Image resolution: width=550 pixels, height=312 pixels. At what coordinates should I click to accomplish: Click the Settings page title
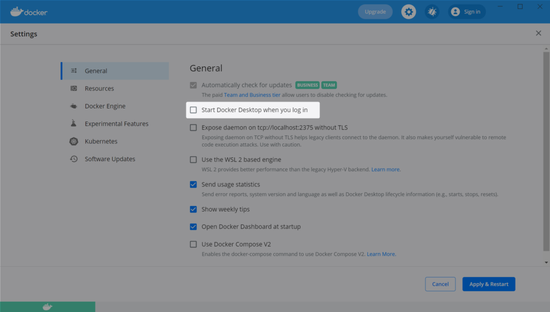click(24, 34)
